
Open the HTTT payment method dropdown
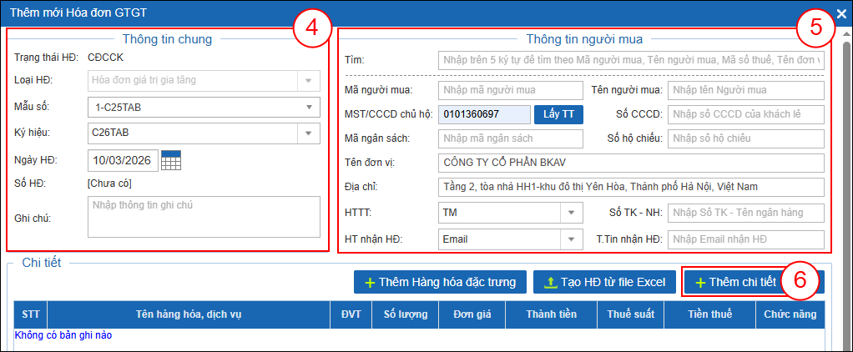pyautogui.click(x=572, y=213)
